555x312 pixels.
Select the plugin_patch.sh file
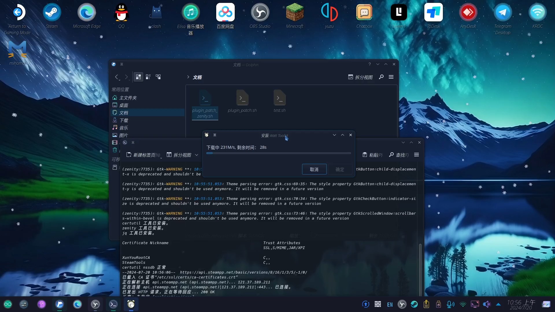tap(242, 101)
